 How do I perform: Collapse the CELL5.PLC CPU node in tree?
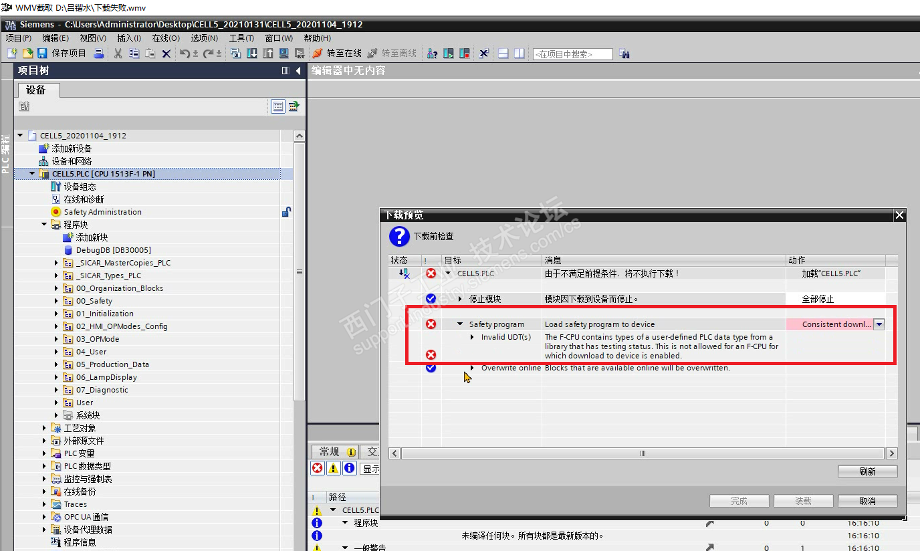[32, 174]
